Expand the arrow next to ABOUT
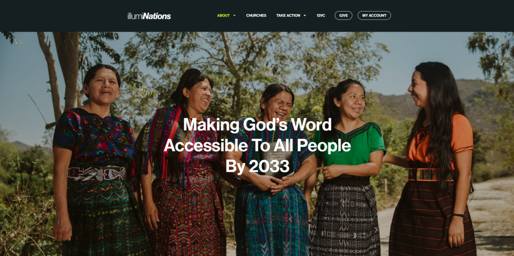Image resolution: width=514 pixels, height=256 pixels. click(234, 16)
